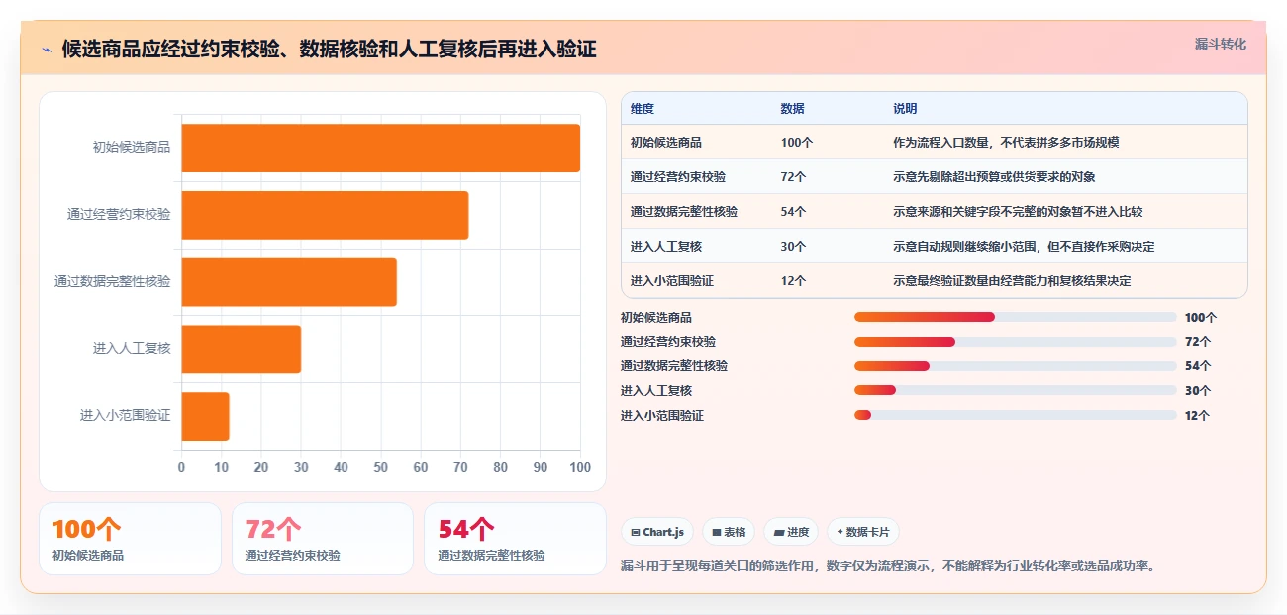Click note 示意来源和关键字段不完整的对象暂不进入比较
The image size is (1287, 615).
click(x=1018, y=212)
